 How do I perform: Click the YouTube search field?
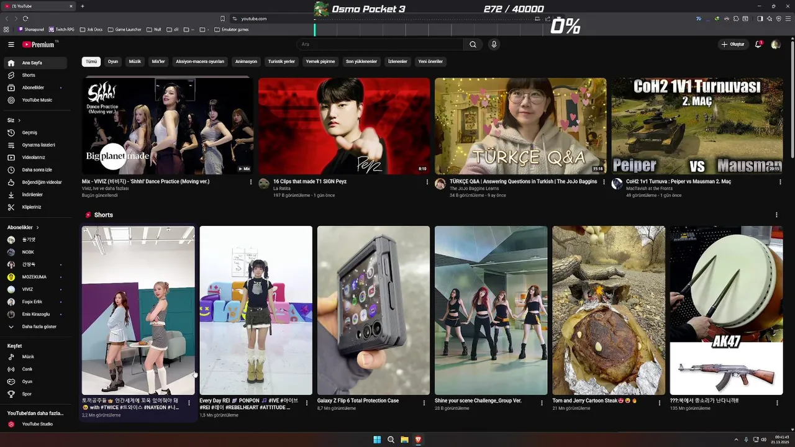point(379,44)
